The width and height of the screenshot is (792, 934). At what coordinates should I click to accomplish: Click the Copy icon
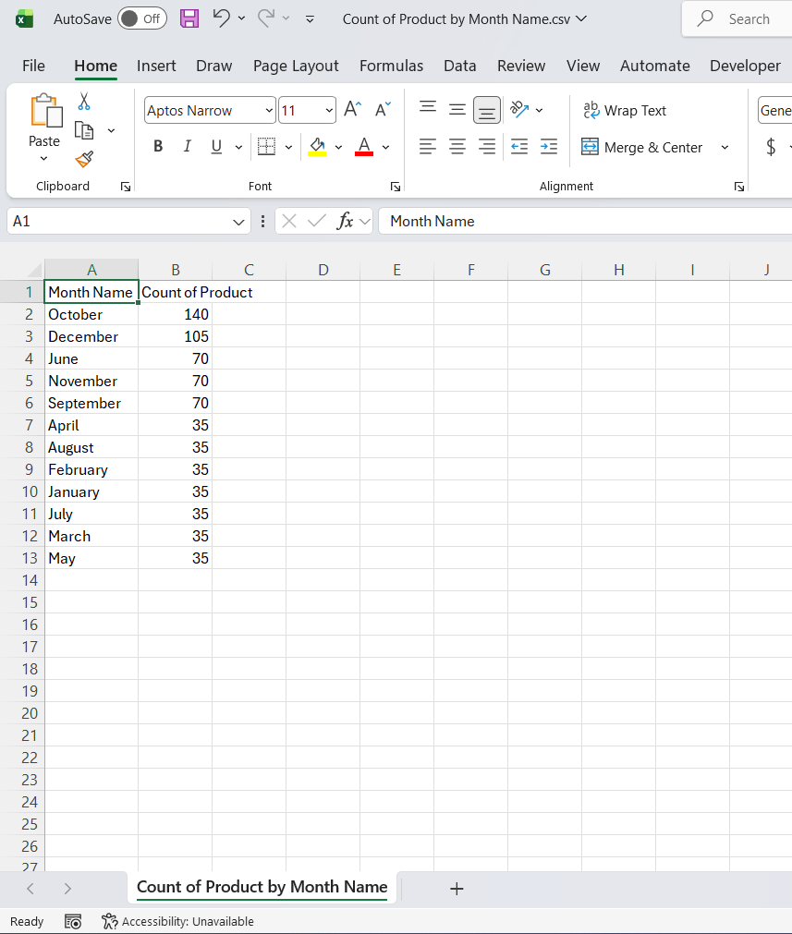pyautogui.click(x=84, y=130)
